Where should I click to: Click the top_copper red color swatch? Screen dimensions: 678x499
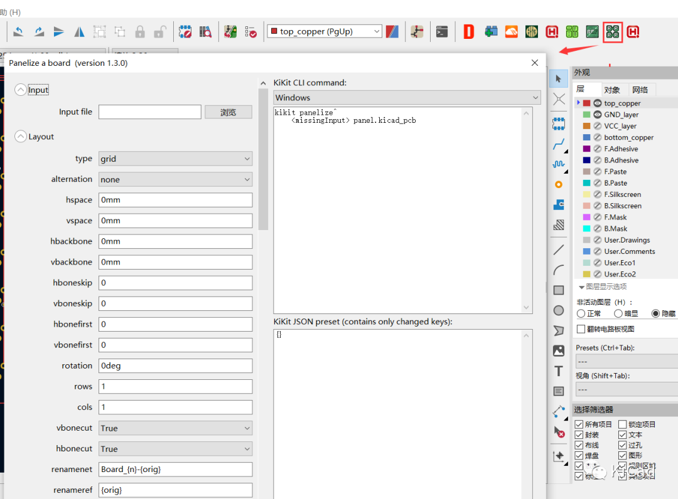point(587,103)
